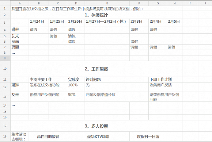Select column J header

[205, 3]
